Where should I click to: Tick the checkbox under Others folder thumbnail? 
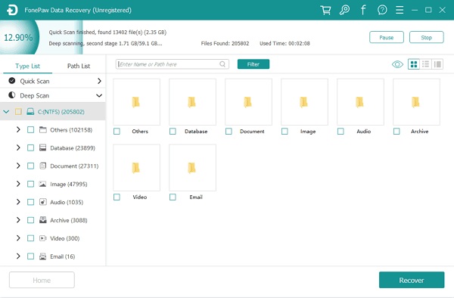(x=117, y=132)
